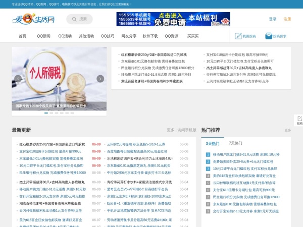Image resolution: width=303 pixels, height=227 pixels.
Task: Open 潮流百搭老爹鞋 article in top headlines box
Action: click(152, 81)
